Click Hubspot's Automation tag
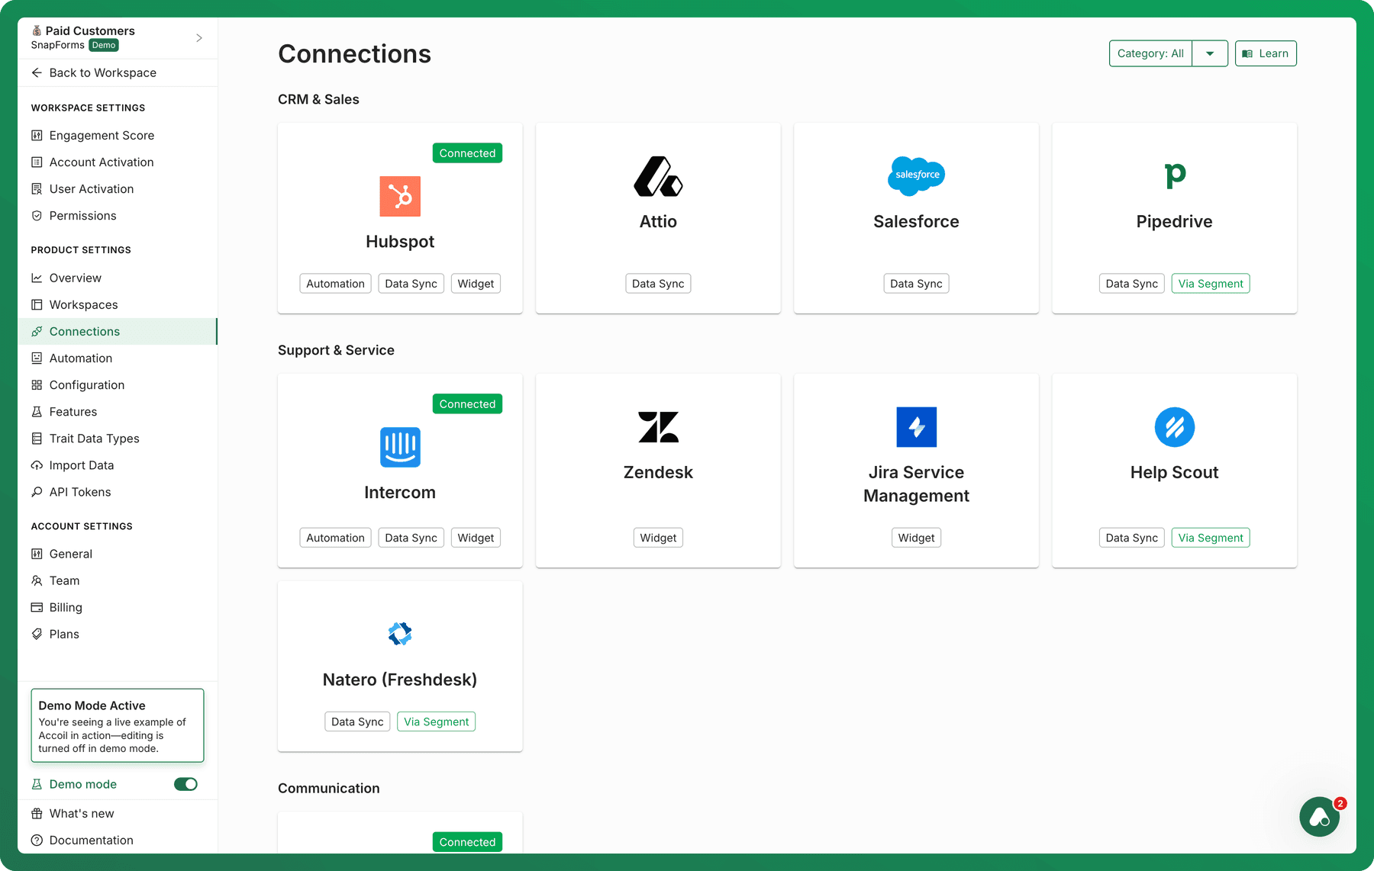The image size is (1374, 871). coord(335,284)
